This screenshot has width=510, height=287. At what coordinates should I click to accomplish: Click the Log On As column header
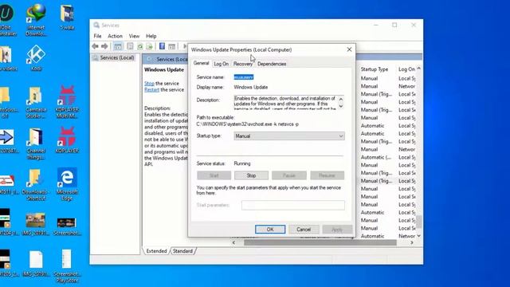click(406, 69)
